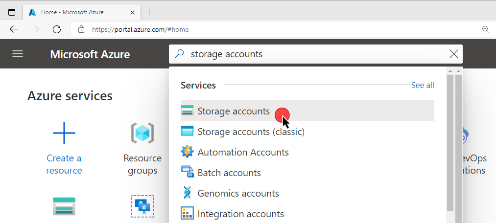Click the Create a resource plus icon
The image size is (496, 223).
click(x=64, y=133)
